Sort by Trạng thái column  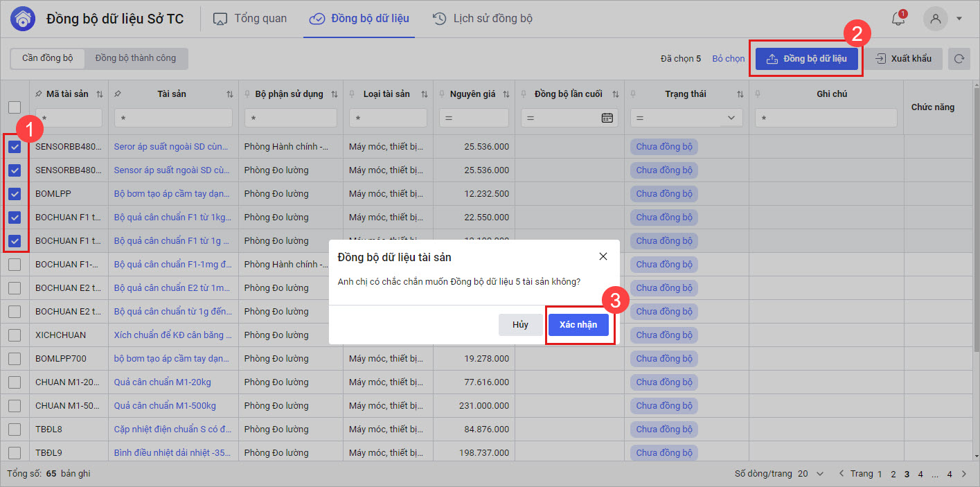[x=740, y=94]
